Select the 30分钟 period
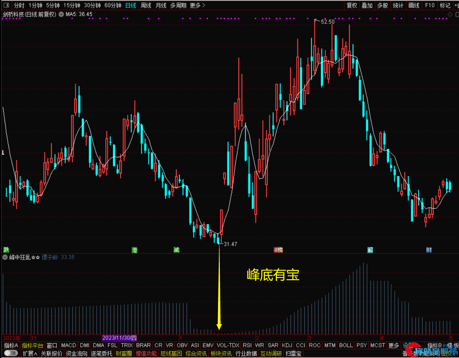Image resolution: width=459 pixels, height=358 pixels. 92,5
